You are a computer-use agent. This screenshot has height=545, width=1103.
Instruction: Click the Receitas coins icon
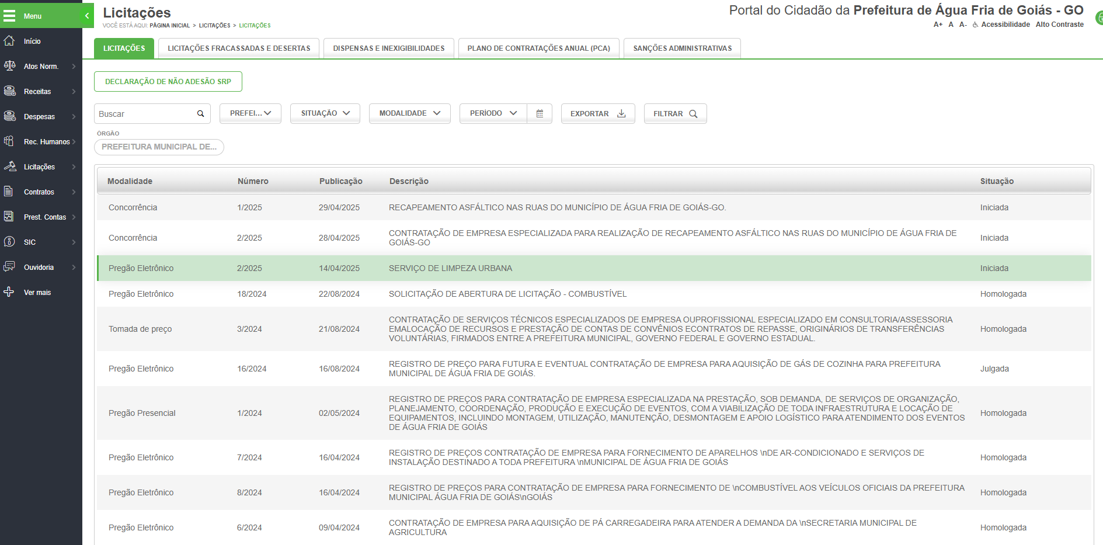click(9, 91)
